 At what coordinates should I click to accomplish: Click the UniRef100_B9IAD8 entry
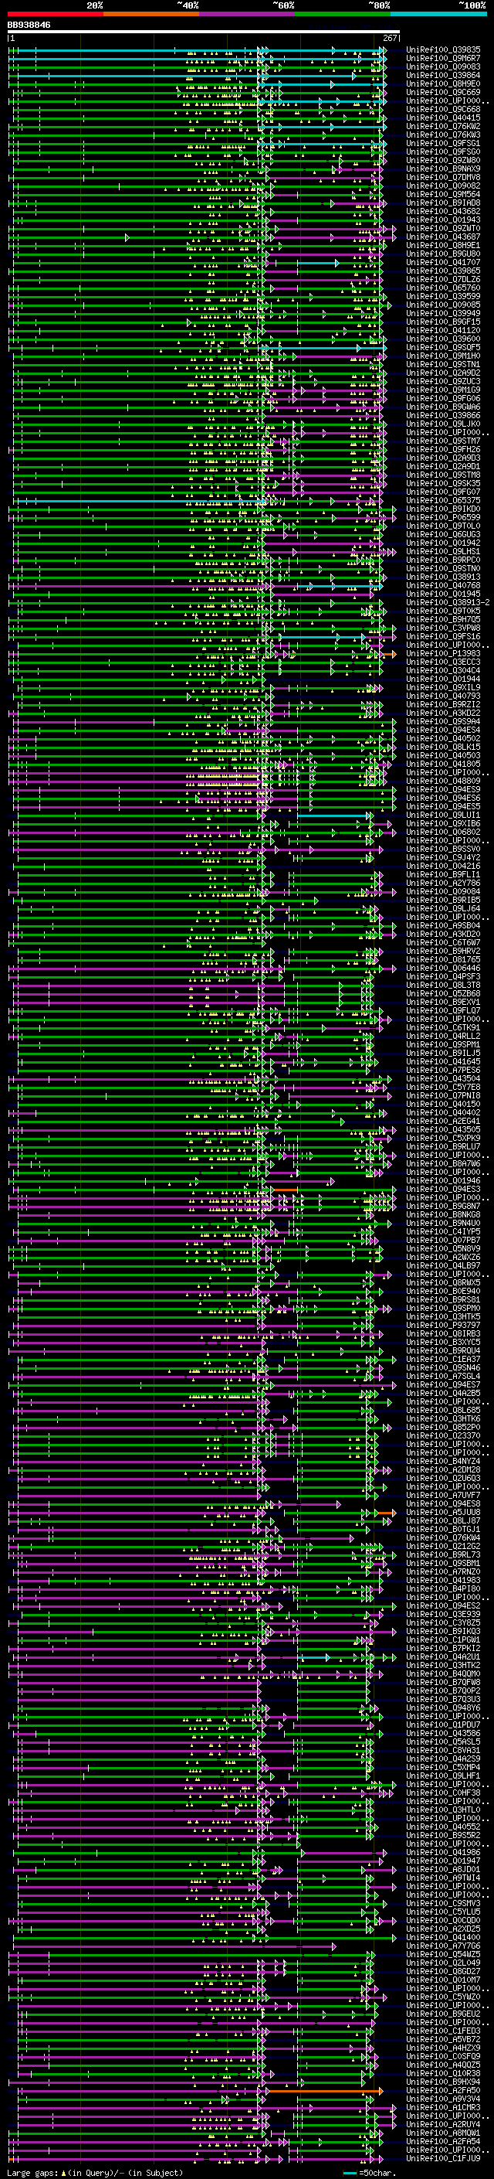click(x=443, y=203)
